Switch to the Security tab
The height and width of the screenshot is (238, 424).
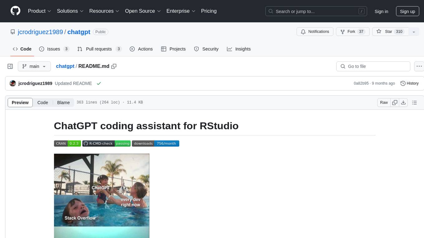[206, 49]
